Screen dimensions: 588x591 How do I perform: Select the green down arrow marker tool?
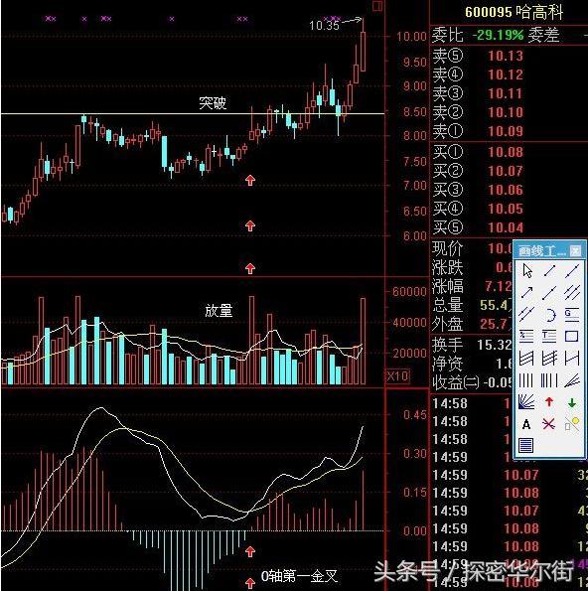(x=572, y=402)
